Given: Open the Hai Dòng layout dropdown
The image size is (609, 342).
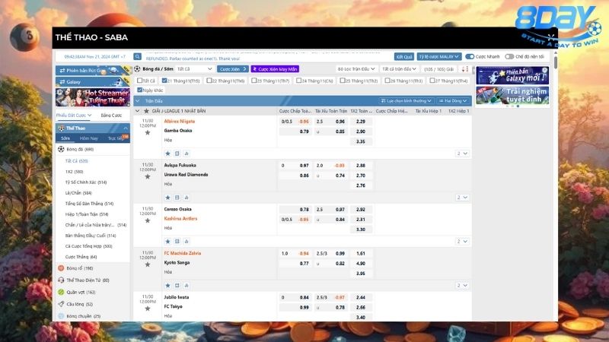Looking at the screenshot, I should click(453, 101).
